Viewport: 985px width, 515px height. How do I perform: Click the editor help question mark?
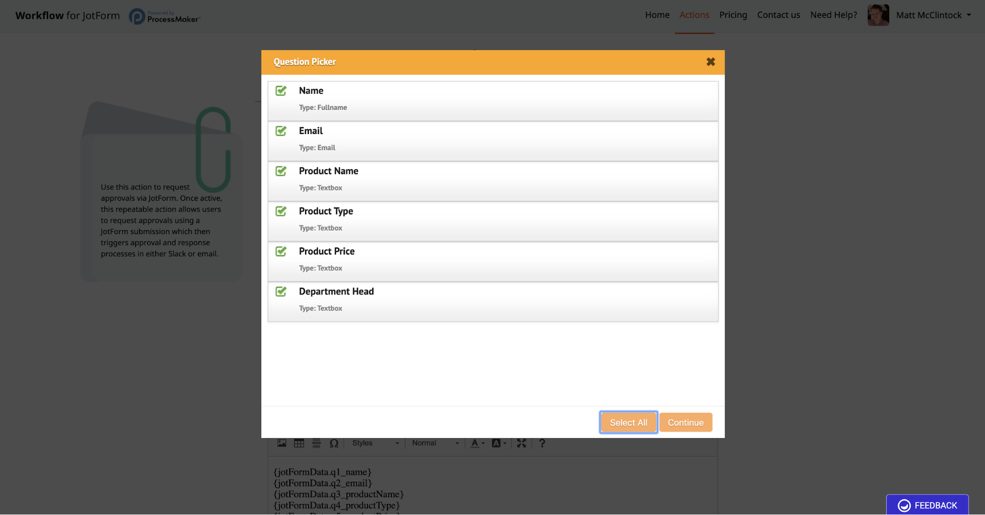coord(542,443)
